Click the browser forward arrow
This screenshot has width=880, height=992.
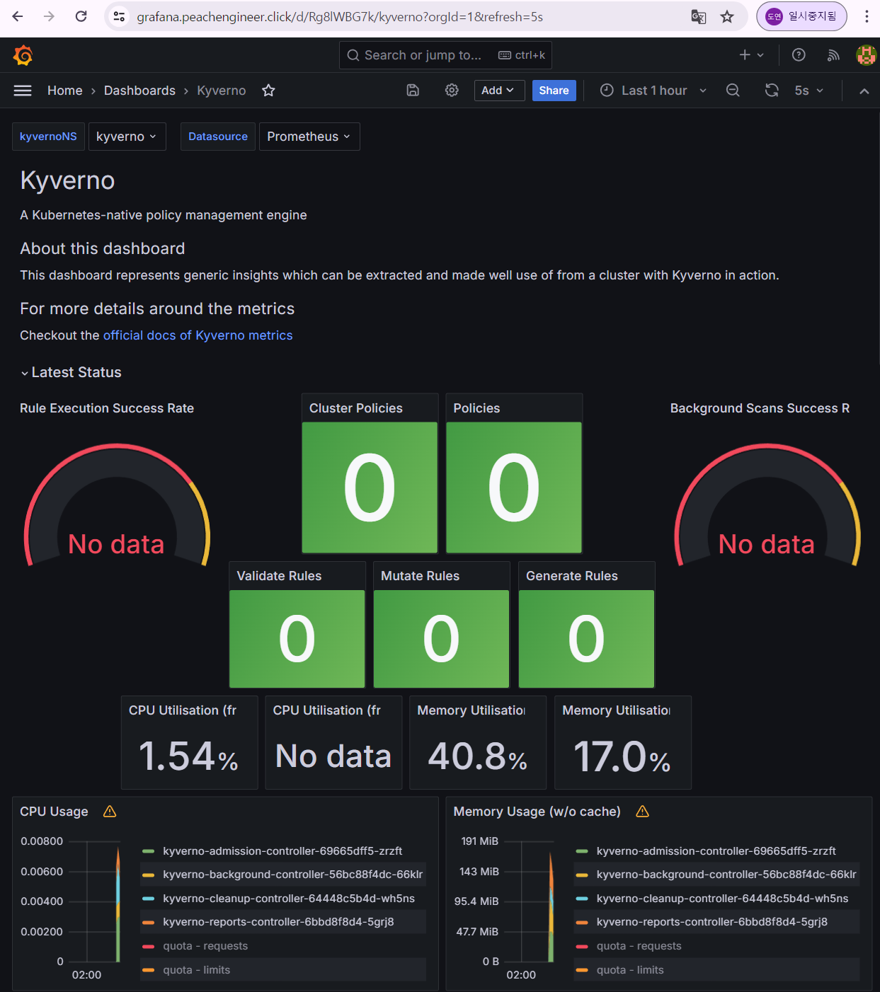pyautogui.click(x=49, y=16)
